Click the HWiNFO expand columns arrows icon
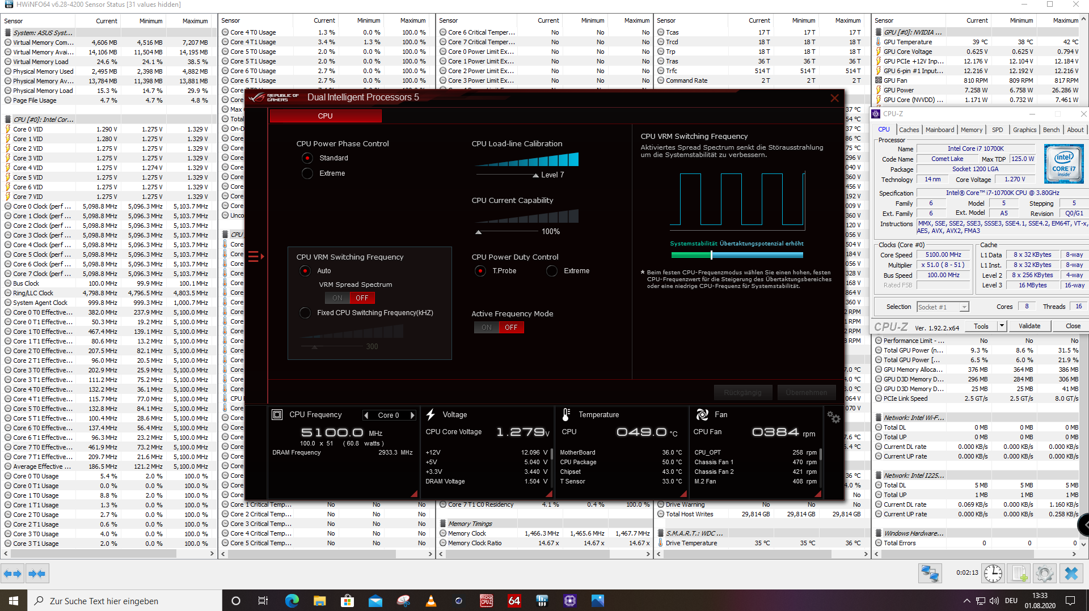This screenshot has width=1089, height=611. pos(12,574)
